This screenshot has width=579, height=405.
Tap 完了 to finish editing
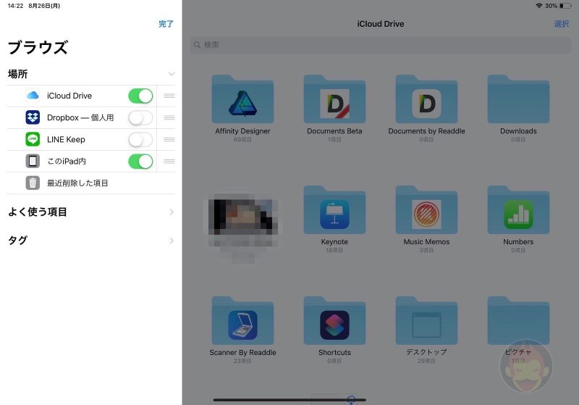pos(166,24)
